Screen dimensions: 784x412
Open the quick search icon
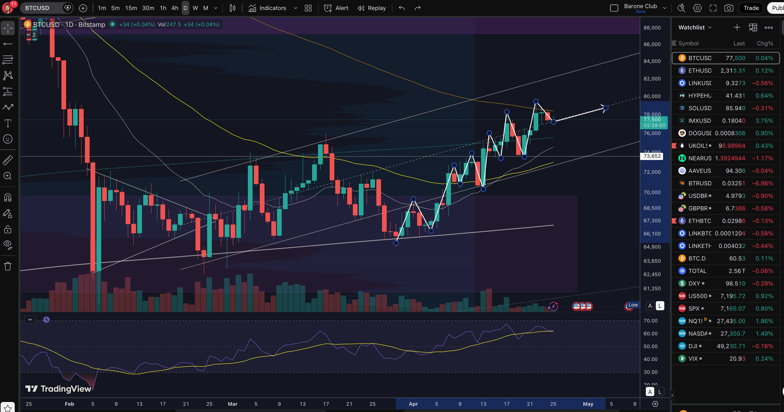[681, 8]
